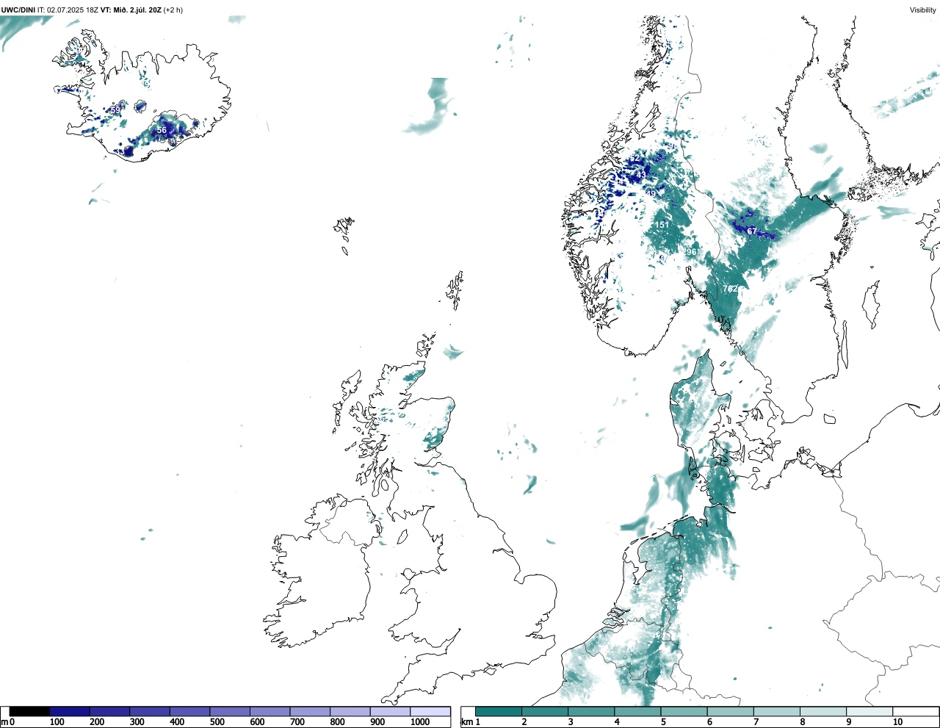Click the '200' label on the metre scale
This screenshot has width=940, height=728.
tap(97, 721)
